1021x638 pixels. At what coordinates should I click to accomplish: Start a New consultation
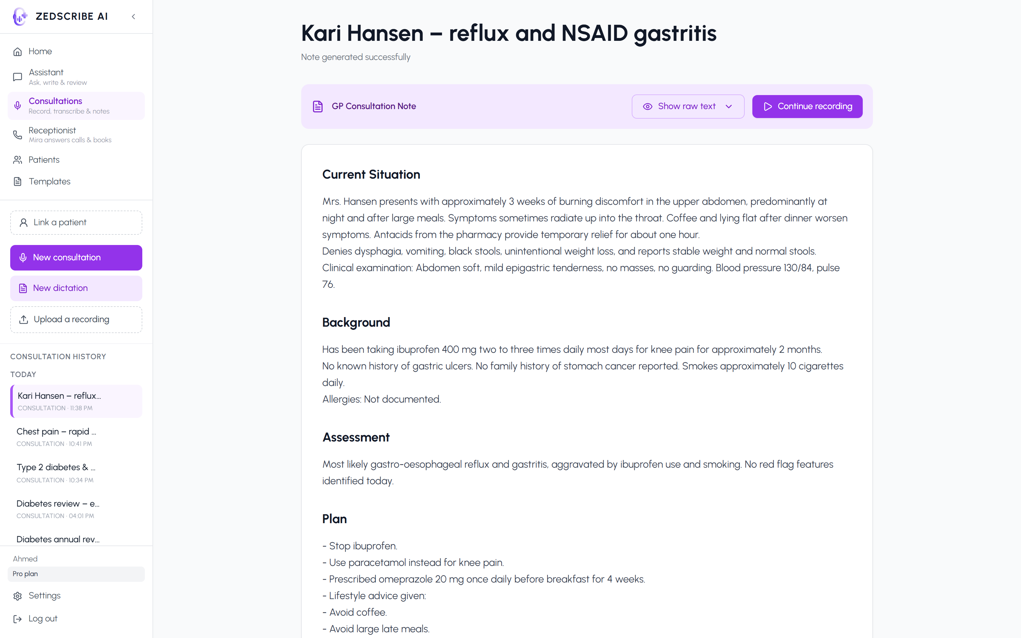76,257
